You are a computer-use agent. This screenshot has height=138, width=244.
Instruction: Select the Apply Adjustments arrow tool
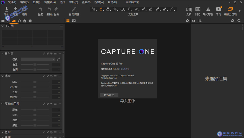[165, 9]
